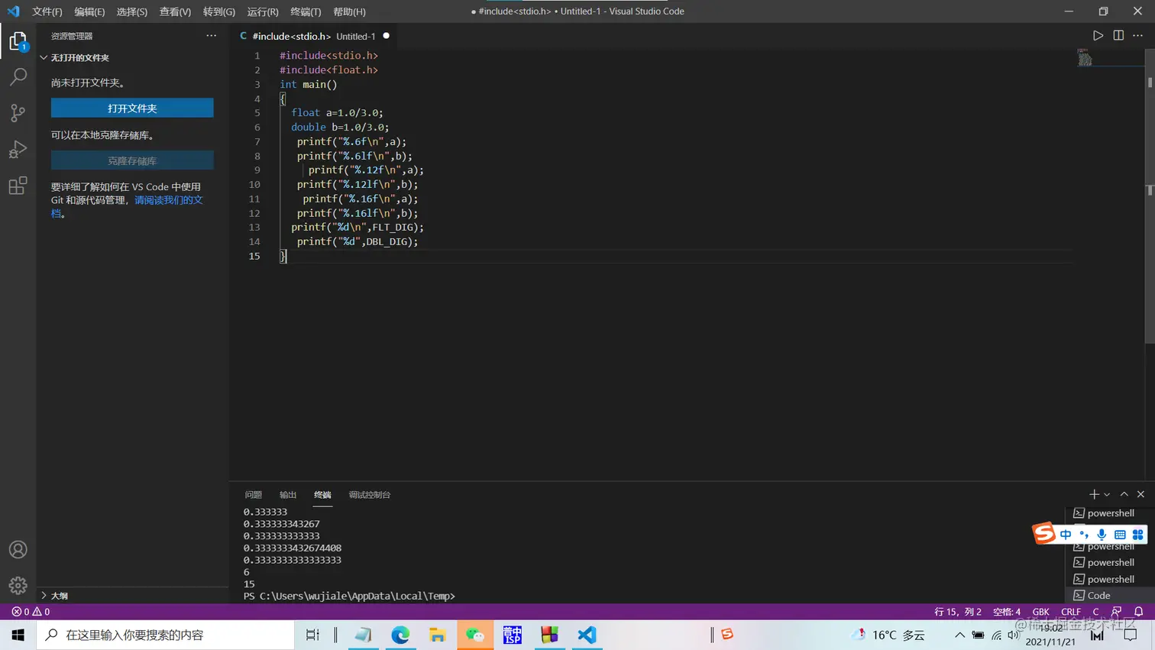Open Explorer panel more actions ellipsis

pos(212,36)
